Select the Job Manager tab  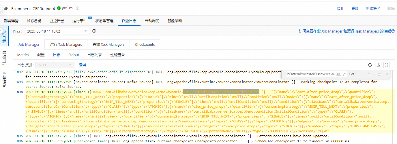pyautogui.click(x=29, y=44)
